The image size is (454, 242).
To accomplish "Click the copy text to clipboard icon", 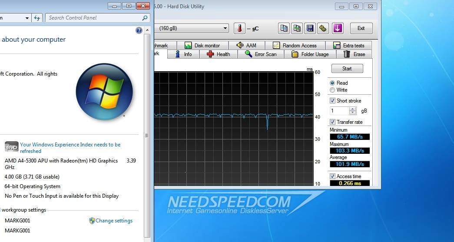I will [x=284, y=28].
